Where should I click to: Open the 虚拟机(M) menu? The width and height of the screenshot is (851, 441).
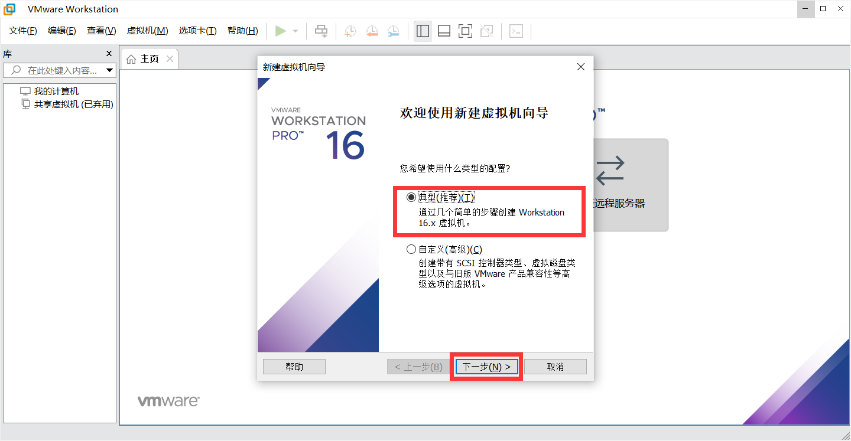click(147, 30)
